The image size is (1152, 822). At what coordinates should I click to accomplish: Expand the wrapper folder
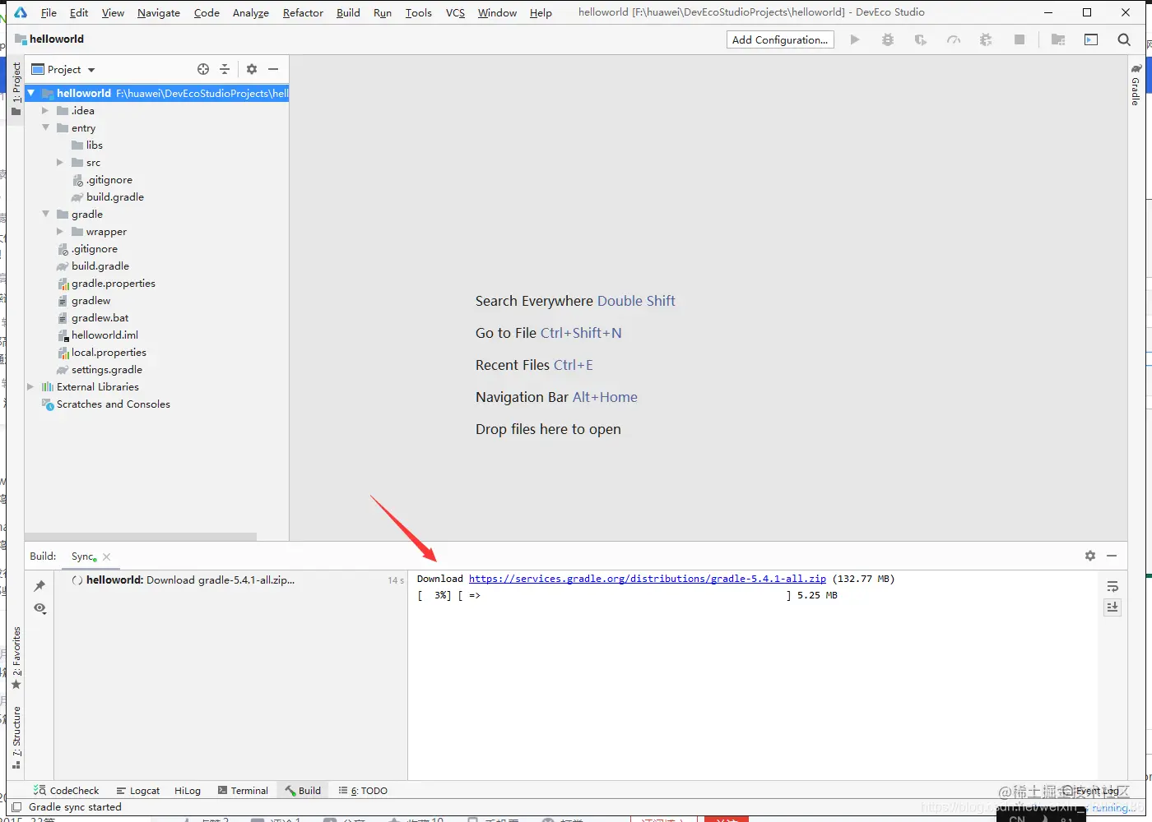pos(60,231)
